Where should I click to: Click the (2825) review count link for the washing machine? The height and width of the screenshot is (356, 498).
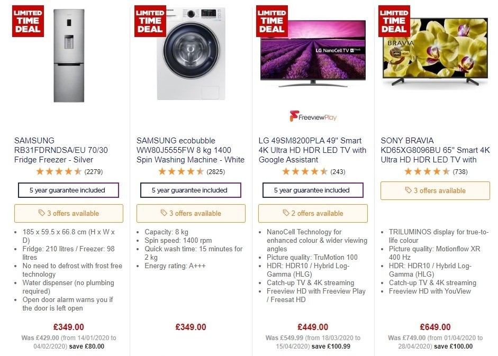(215, 171)
